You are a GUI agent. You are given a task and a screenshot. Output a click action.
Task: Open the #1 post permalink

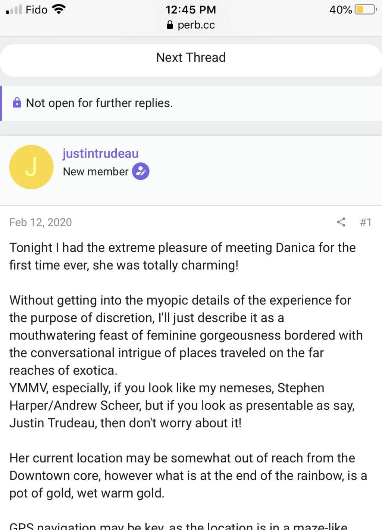[x=366, y=222]
